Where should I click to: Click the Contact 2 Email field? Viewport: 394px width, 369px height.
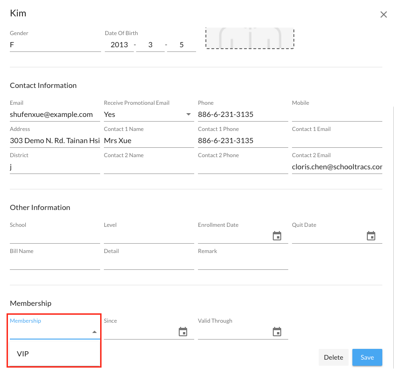(x=337, y=167)
